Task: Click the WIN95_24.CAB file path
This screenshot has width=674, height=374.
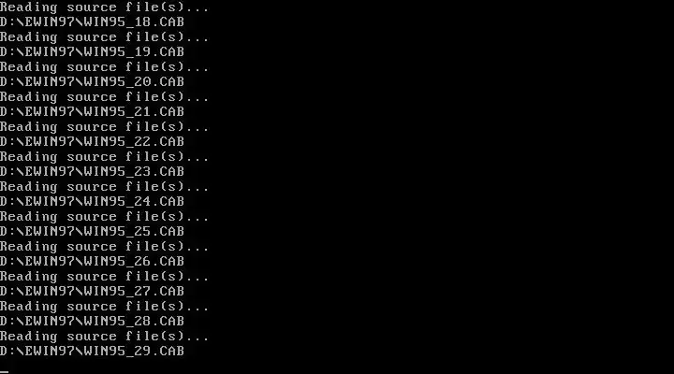Action: [92, 201]
